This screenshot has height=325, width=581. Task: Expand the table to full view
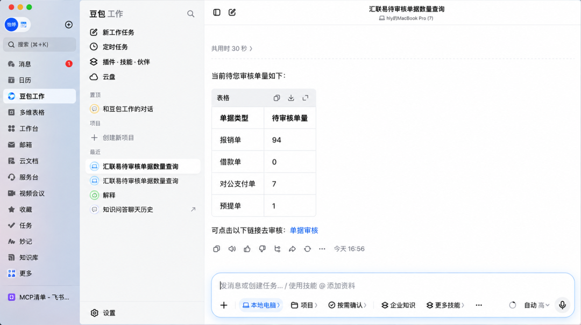click(306, 98)
